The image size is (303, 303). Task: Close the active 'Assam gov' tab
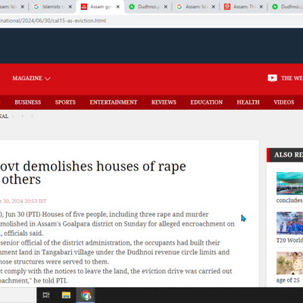(118, 7)
